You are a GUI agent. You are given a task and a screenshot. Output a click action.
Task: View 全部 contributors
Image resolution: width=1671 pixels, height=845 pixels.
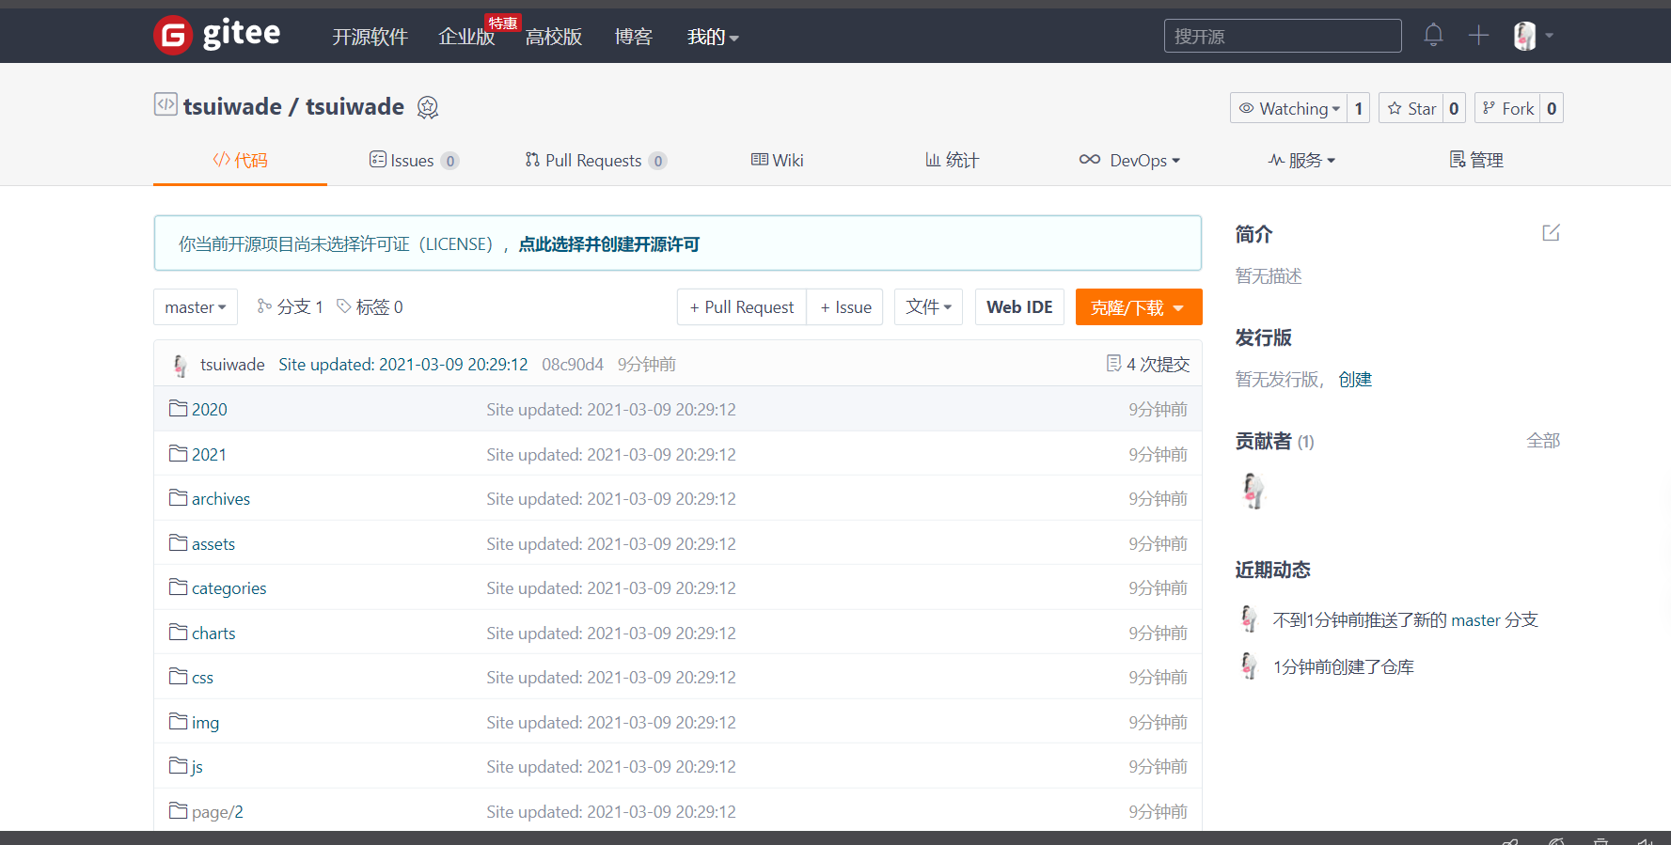point(1543,441)
